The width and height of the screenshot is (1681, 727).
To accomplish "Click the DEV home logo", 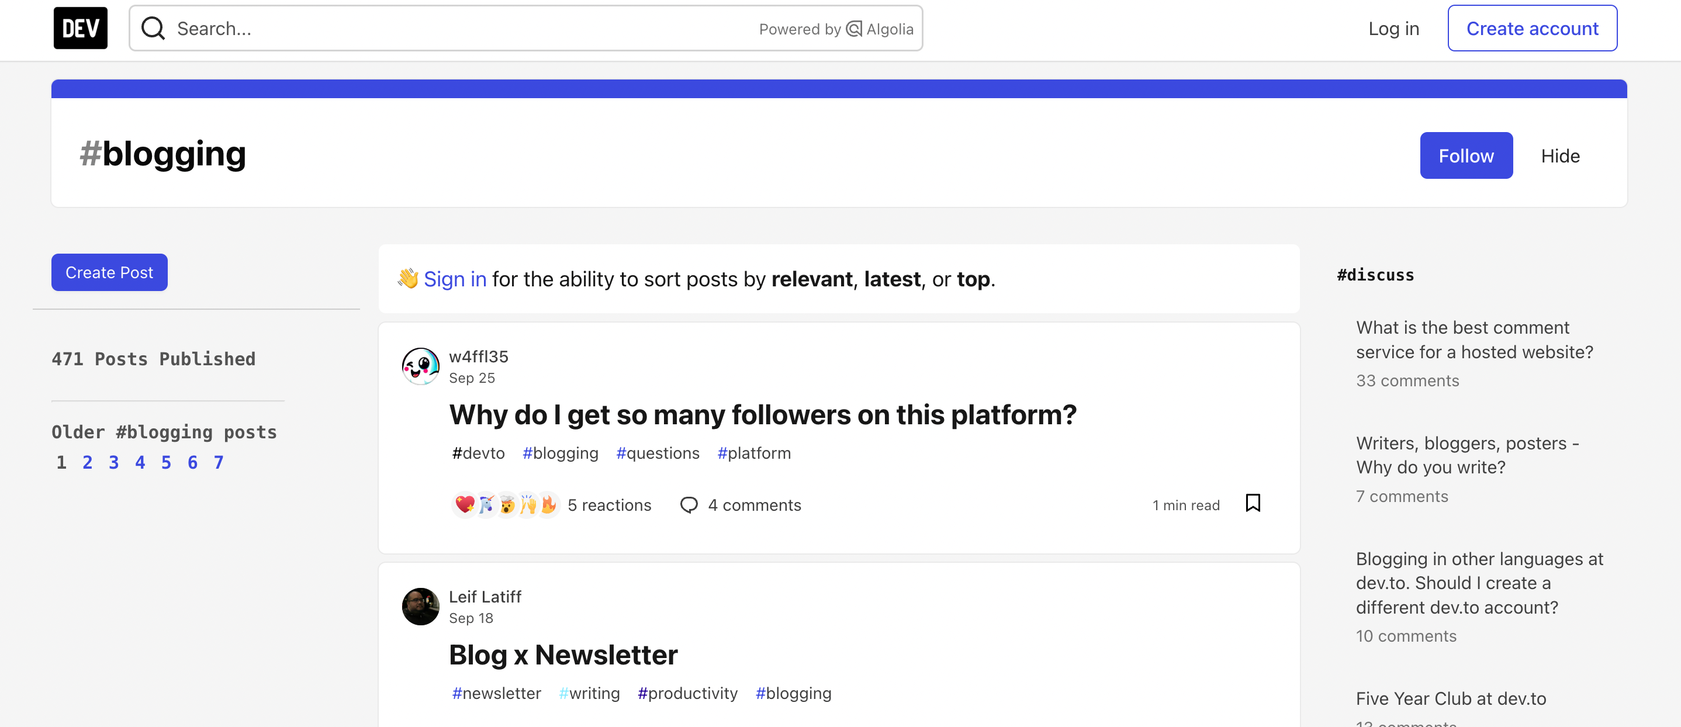I will [79, 28].
